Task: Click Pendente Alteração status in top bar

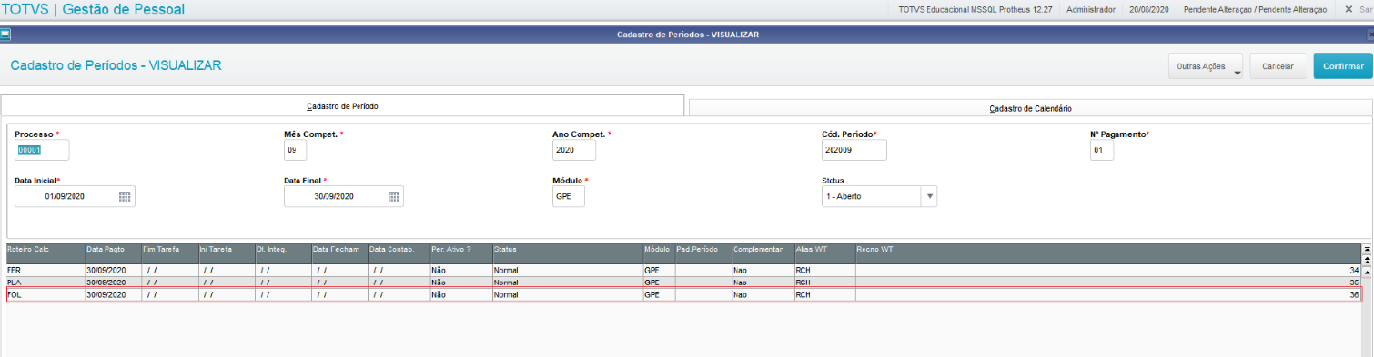Action: tap(1255, 9)
